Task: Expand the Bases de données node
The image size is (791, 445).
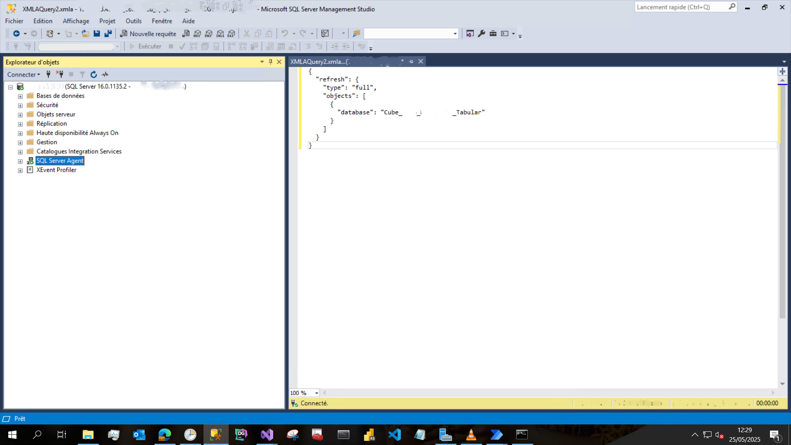Action: (x=20, y=96)
